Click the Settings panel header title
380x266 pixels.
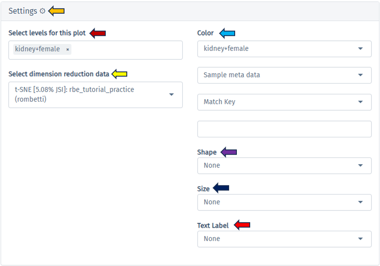click(23, 11)
